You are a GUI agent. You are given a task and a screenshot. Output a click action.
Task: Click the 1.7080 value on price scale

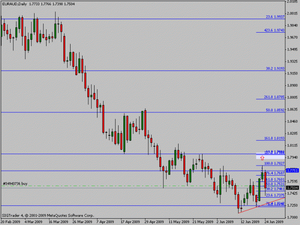(x=292, y=217)
